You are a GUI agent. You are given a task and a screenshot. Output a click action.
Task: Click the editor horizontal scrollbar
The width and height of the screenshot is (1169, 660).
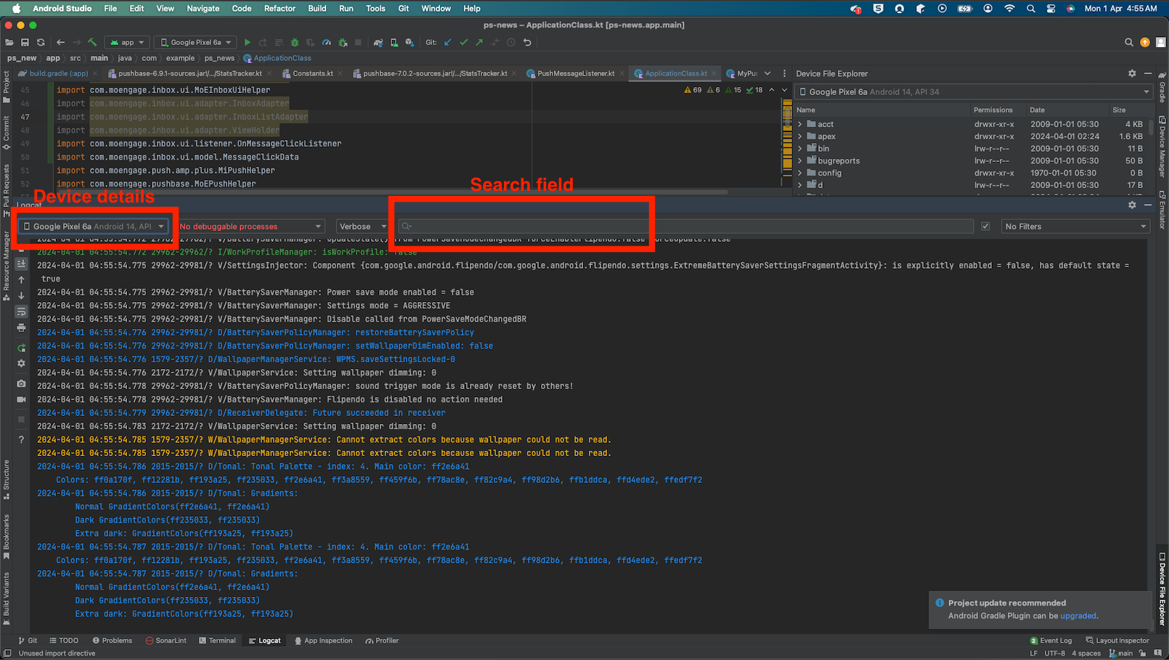[x=392, y=193]
